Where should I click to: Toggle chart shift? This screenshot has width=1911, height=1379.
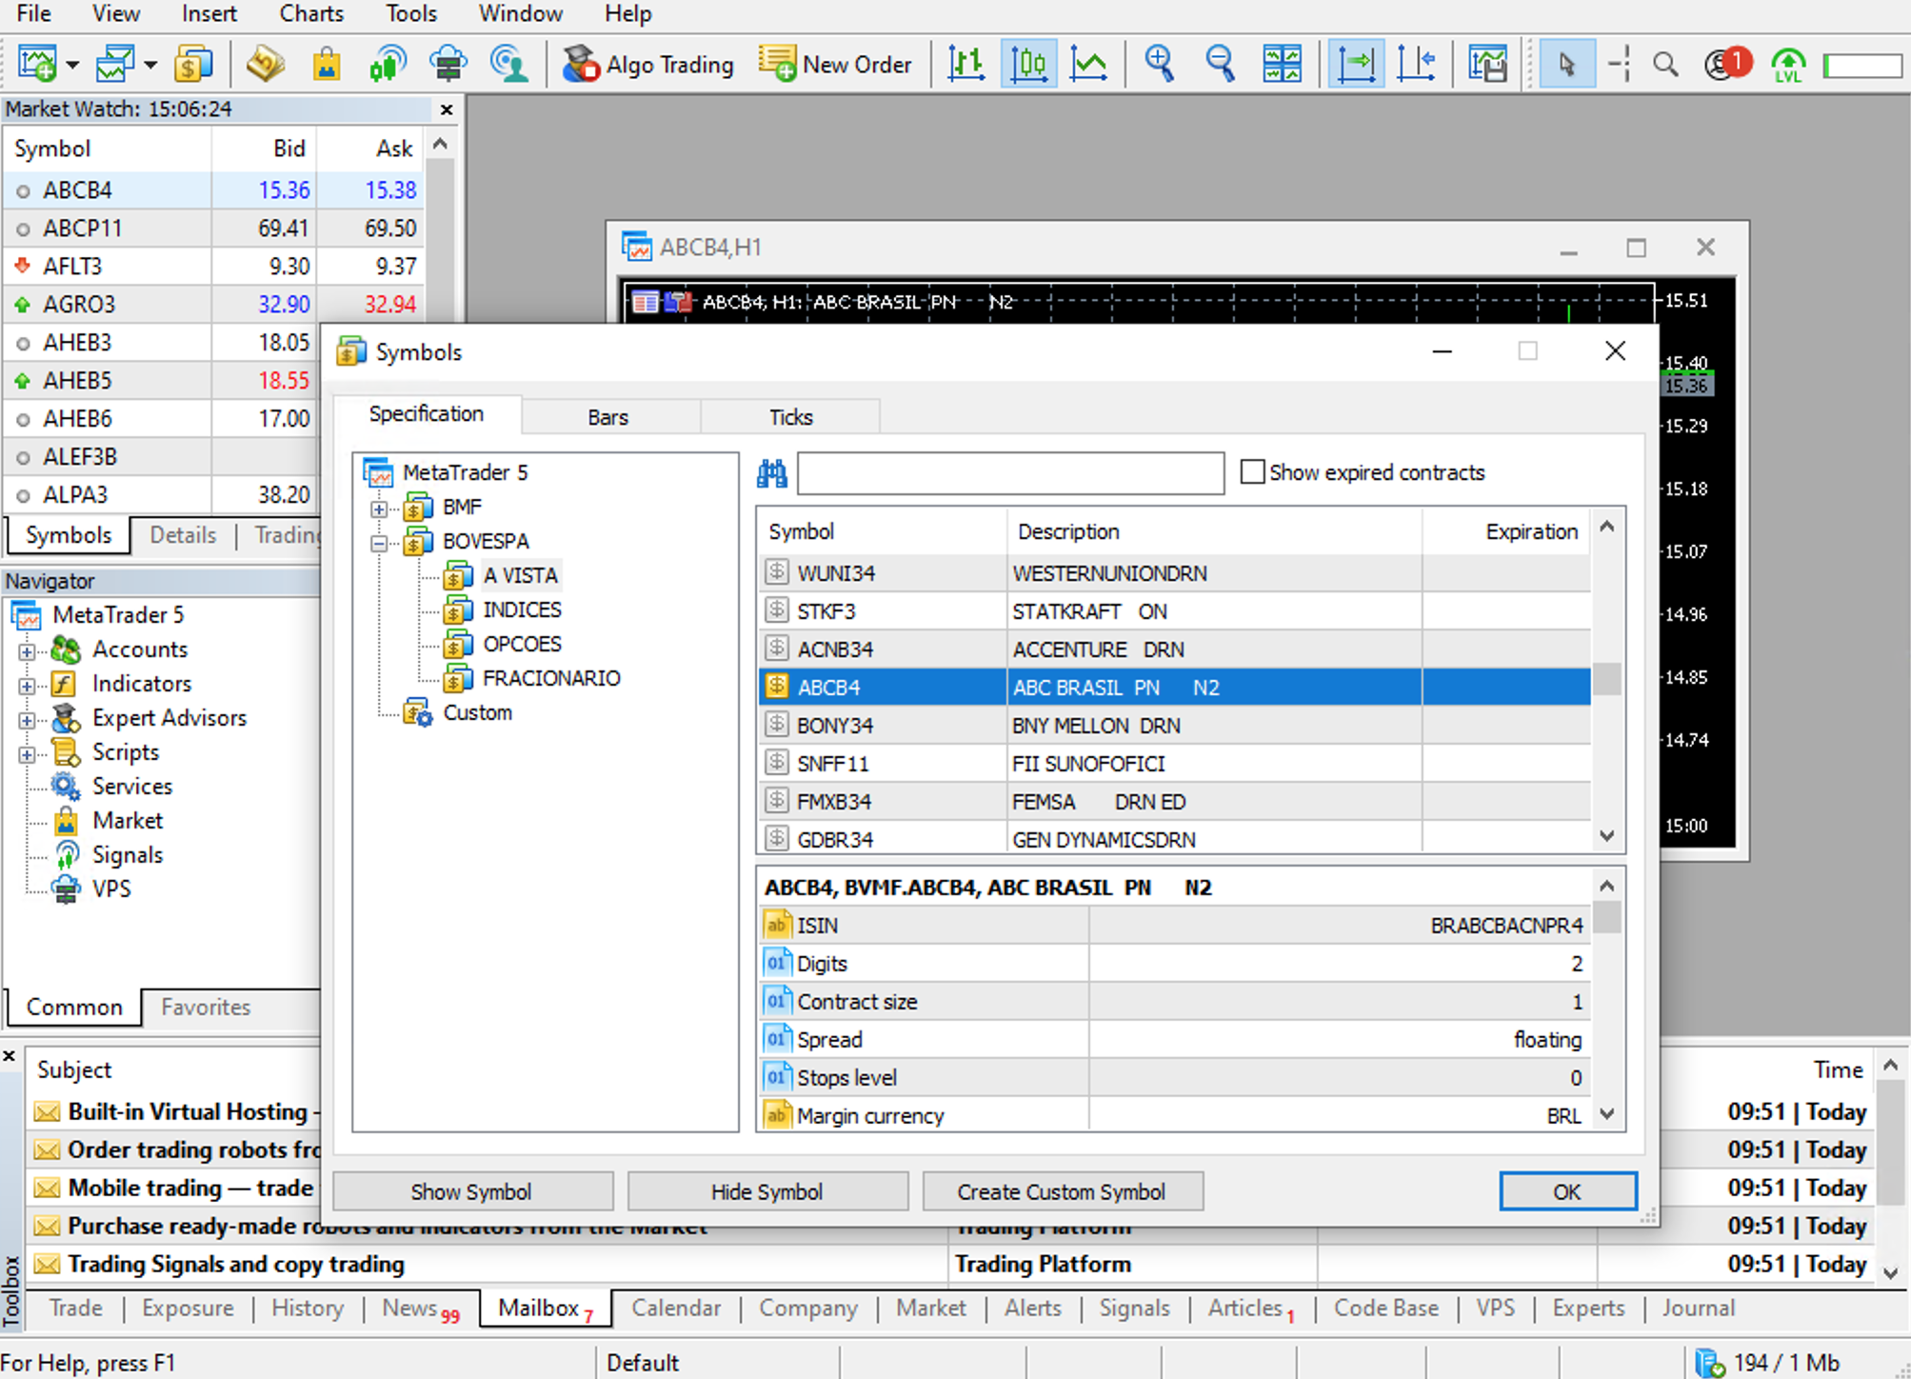click(x=1417, y=65)
